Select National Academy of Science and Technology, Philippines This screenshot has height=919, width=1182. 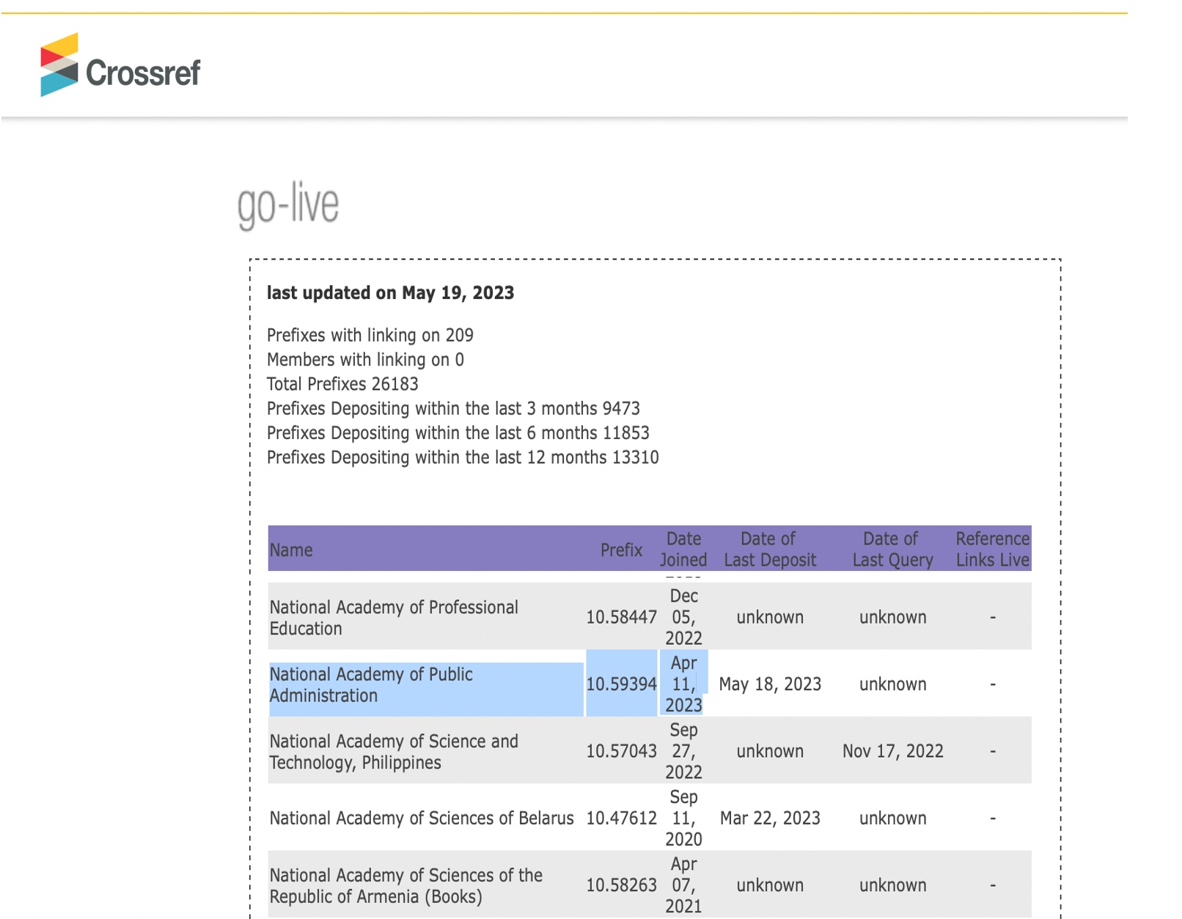point(394,752)
